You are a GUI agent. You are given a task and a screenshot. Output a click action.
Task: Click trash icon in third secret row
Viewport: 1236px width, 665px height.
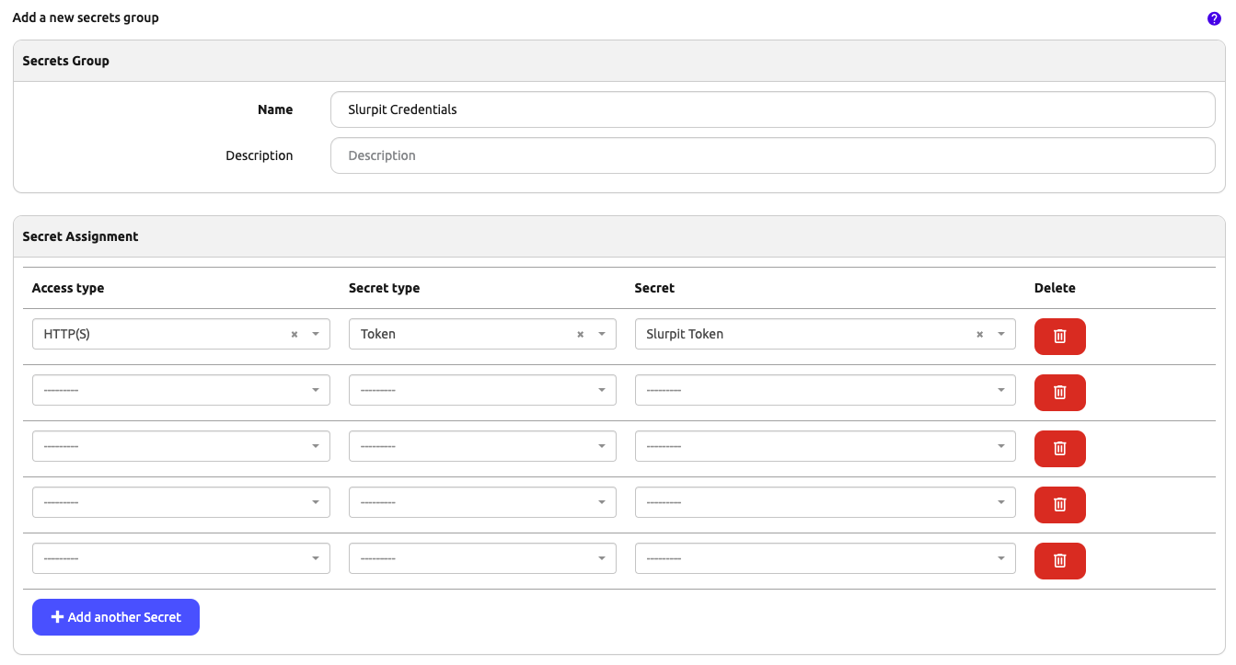(1059, 449)
